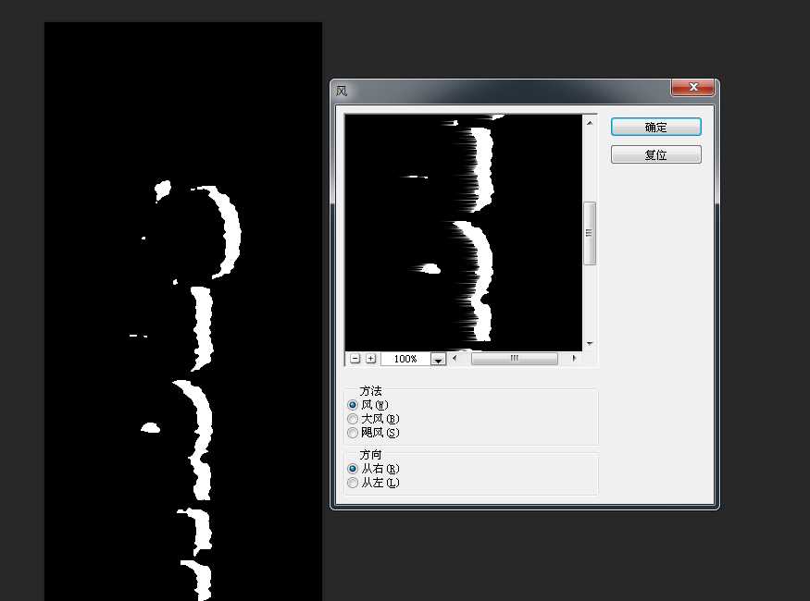This screenshot has width=810, height=601.
Task: Click the preview scroll up arrow
Action: [590, 121]
